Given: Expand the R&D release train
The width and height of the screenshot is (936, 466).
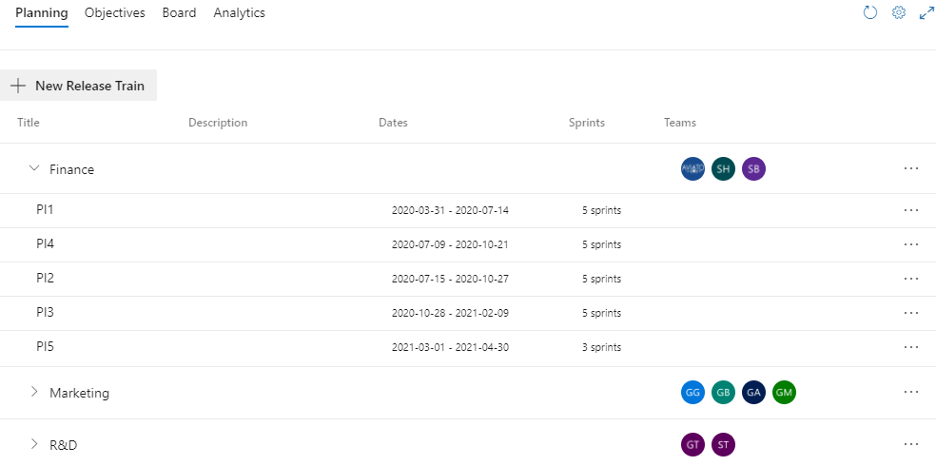Looking at the screenshot, I should [35, 444].
